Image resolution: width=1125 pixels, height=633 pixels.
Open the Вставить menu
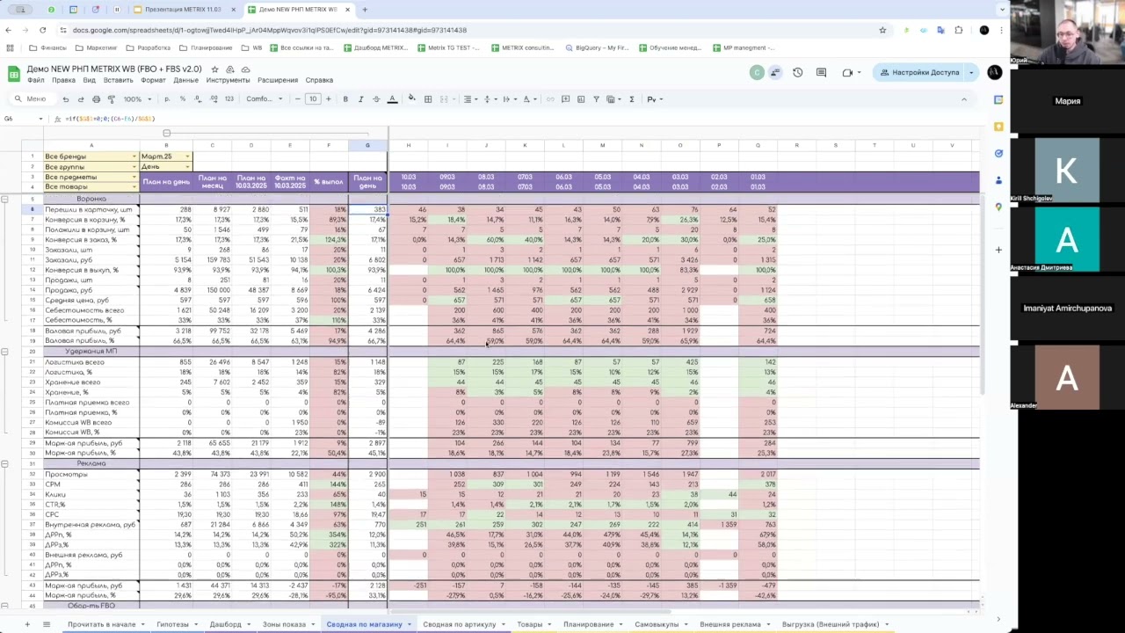pos(119,80)
